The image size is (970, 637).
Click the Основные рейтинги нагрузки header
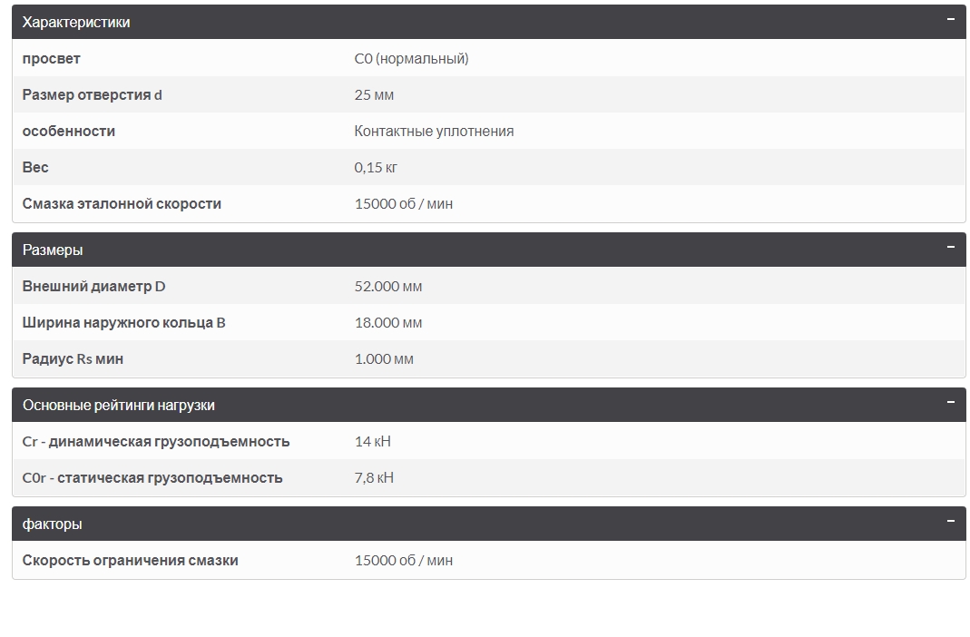coord(489,405)
